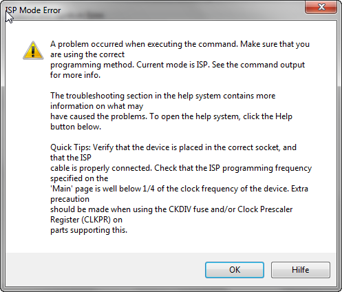
Task: Click the ISP Mode Error title text
Action: tap(33, 10)
